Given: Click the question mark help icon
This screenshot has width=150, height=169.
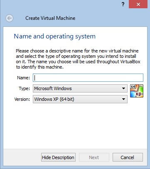Looking at the screenshot, I should coord(123,5).
